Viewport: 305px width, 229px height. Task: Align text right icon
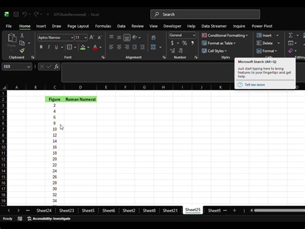pyautogui.click(x=127, y=47)
